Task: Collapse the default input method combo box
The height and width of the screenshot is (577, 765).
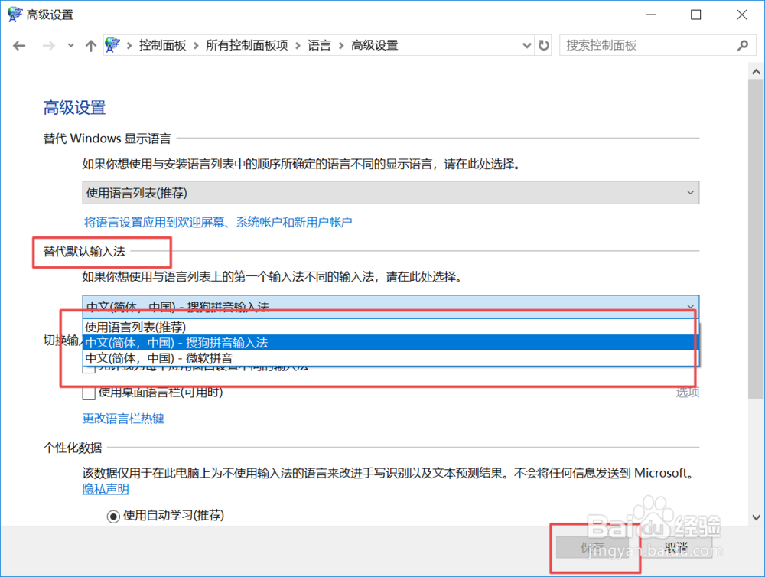Action: click(390, 306)
